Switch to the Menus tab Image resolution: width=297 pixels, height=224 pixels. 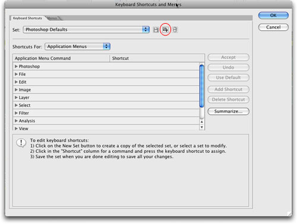53,18
